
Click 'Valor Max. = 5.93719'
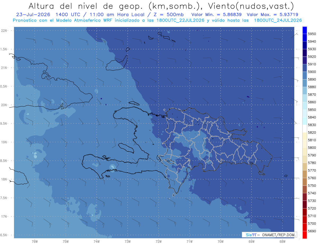point(273,15)
